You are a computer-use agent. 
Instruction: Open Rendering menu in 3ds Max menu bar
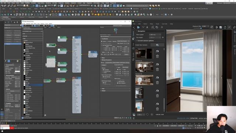pyautogui.click(x=48, y=3)
